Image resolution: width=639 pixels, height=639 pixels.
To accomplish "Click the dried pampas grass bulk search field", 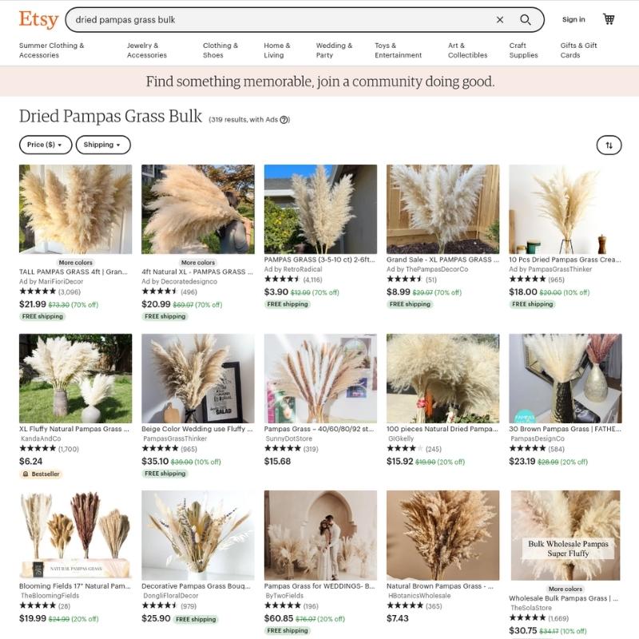I will [282, 19].
